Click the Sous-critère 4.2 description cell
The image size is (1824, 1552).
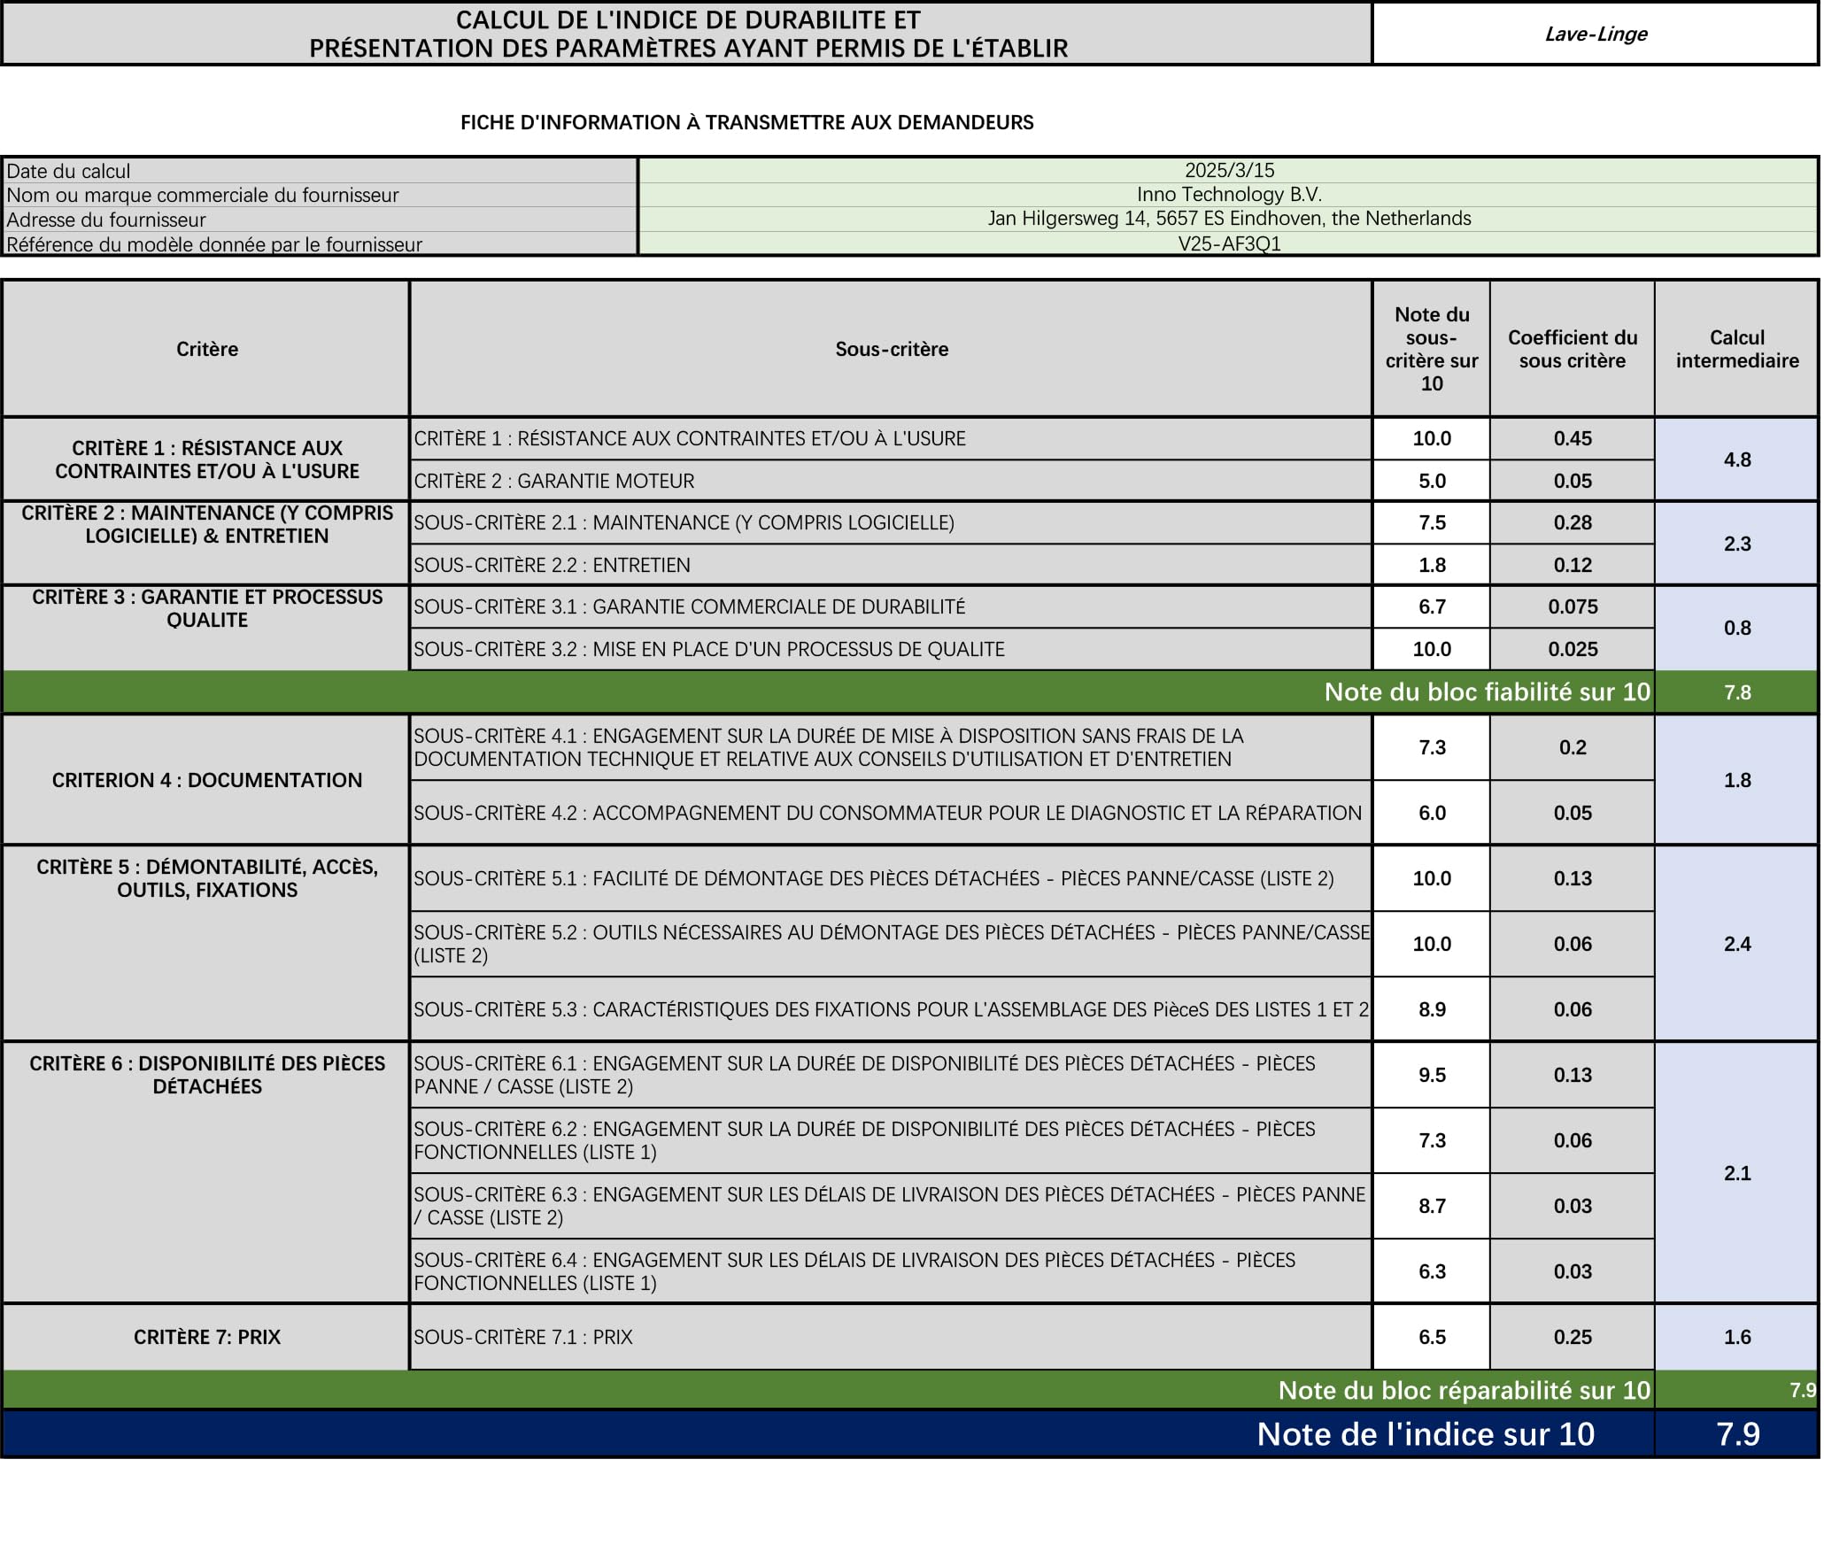tap(891, 813)
